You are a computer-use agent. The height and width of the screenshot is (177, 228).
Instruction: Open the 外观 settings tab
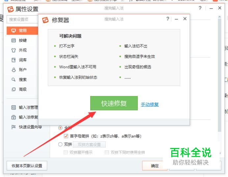pyautogui.click(x=22, y=50)
